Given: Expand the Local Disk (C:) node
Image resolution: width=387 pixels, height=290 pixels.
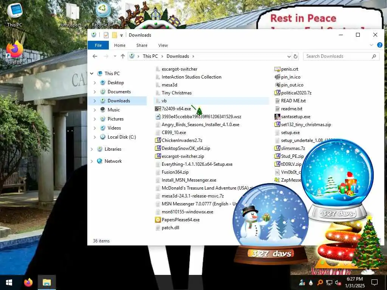Looking at the screenshot, I should (x=95, y=137).
